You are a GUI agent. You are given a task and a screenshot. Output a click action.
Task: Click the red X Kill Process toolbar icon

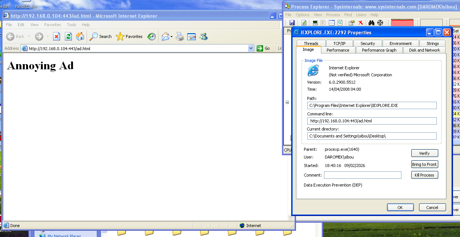tap(361, 23)
